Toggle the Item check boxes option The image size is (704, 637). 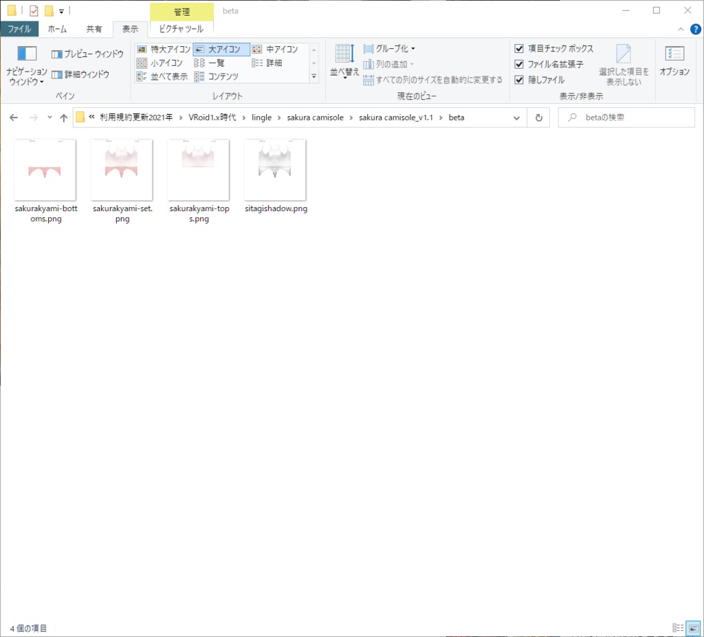pos(519,49)
